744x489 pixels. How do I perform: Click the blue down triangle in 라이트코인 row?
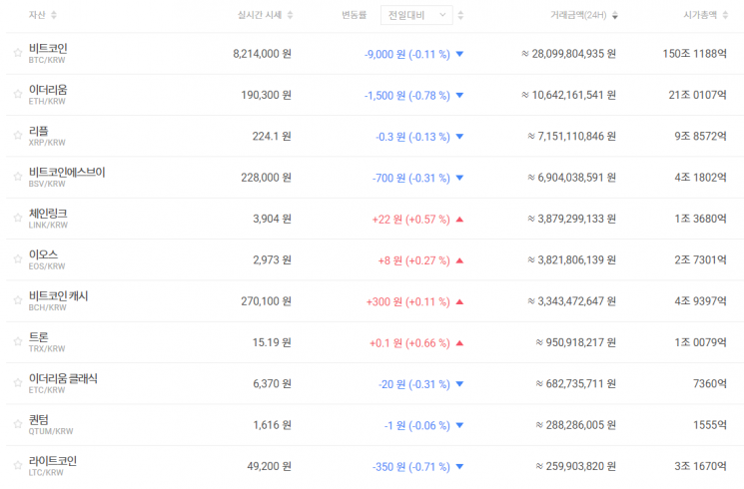click(x=459, y=466)
